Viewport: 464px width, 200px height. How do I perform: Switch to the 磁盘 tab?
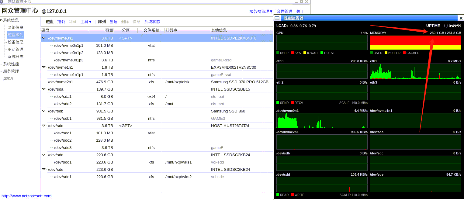tap(50, 22)
